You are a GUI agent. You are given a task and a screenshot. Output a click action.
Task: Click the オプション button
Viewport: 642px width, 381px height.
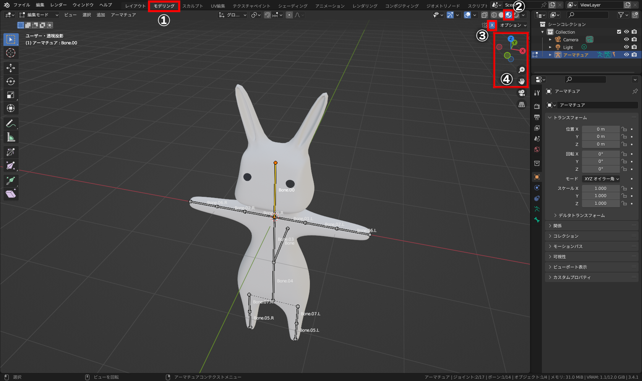pyautogui.click(x=512, y=25)
